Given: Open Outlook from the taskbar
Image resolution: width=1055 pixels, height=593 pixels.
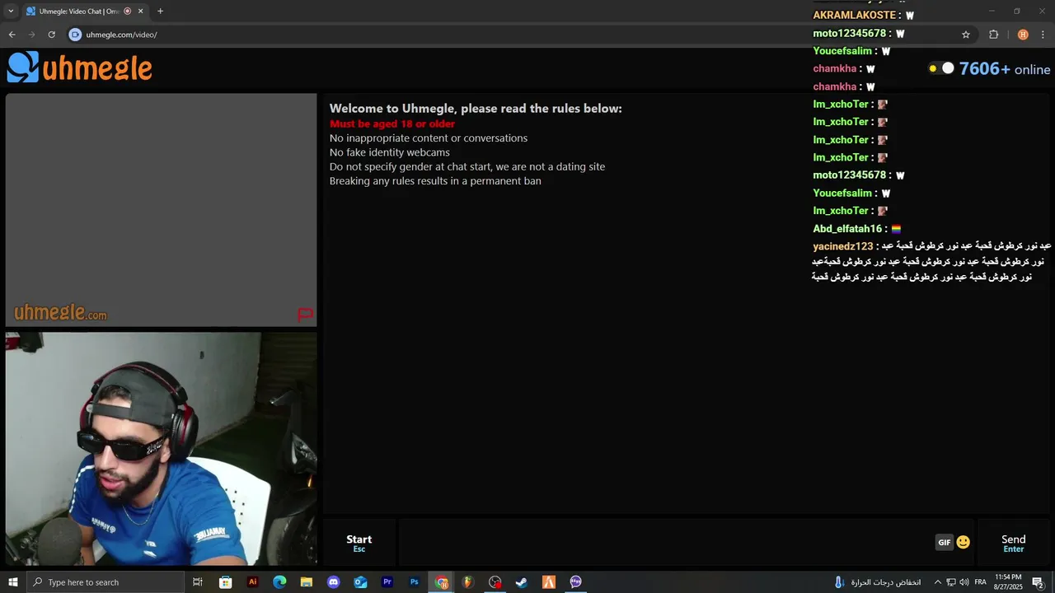Looking at the screenshot, I should (360, 582).
